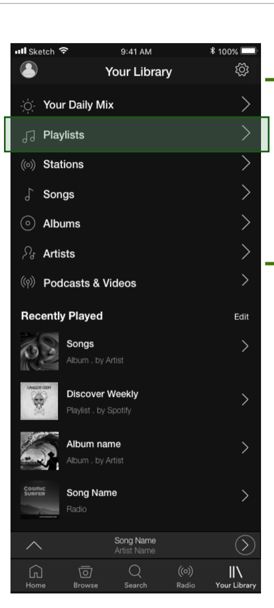Open the Discover Weekly cover thumbnail
The height and width of the screenshot is (608, 274).
click(x=39, y=401)
